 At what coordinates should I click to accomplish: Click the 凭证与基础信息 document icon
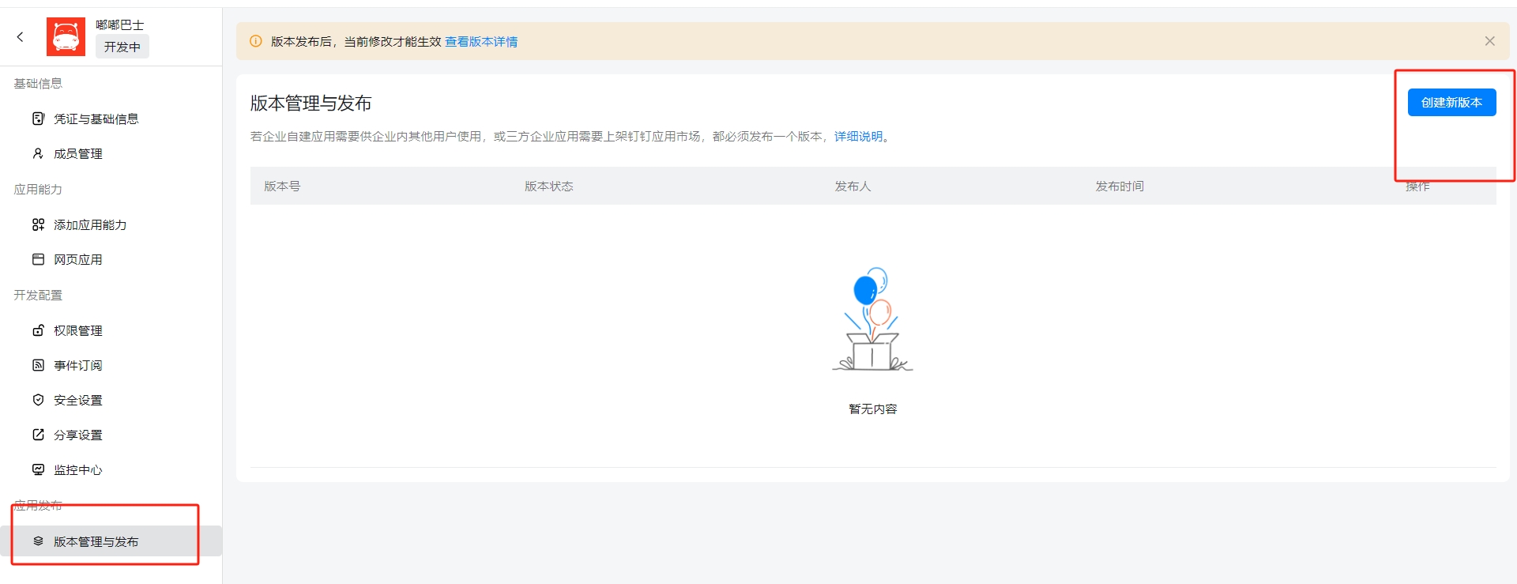[x=38, y=119]
